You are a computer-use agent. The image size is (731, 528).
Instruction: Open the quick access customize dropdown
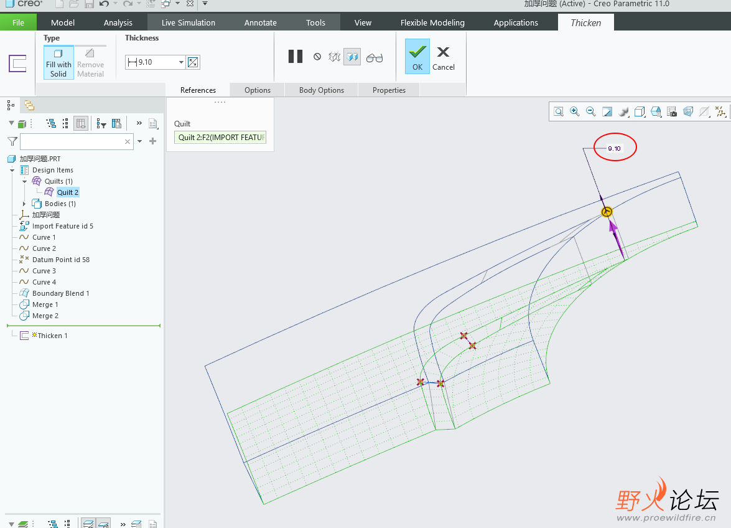point(205,4)
